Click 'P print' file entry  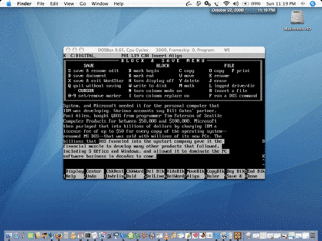tap(240, 71)
